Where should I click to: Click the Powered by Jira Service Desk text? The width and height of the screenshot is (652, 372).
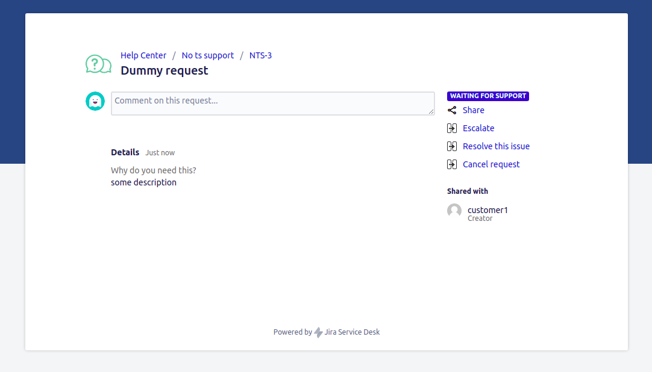point(327,332)
